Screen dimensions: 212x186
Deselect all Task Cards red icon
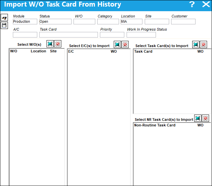(x=203, y=44)
